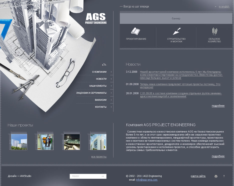Open the news about the company's 5-year anniversary
The image size is (234, 186).
(x=181, y=75)
